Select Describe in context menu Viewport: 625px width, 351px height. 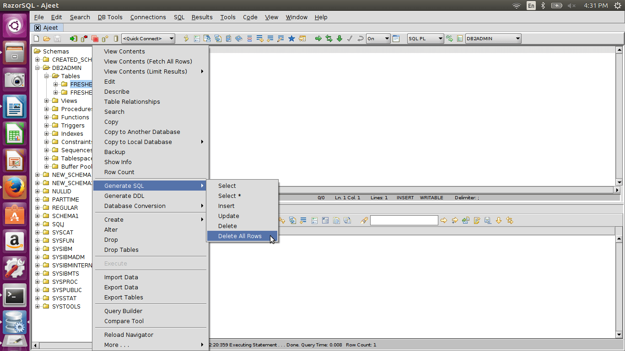tap(151, 92)
